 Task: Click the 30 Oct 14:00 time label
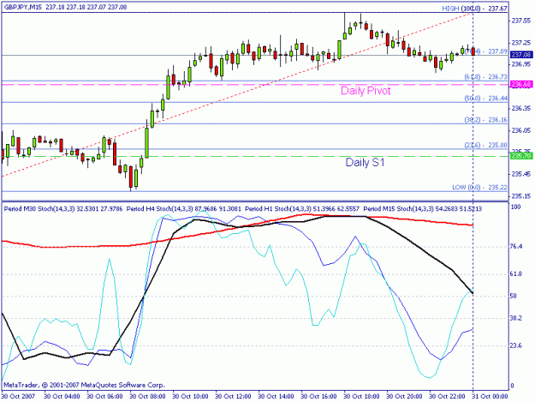click(x=276, y=397)
